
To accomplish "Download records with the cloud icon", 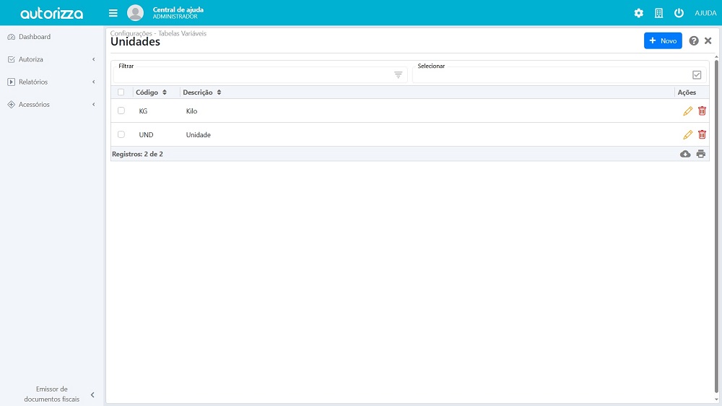I will tap(685, 154).
